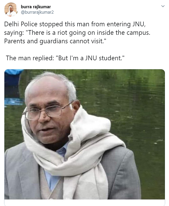The width and height of the screenshot is (169, 206).
Task: Click the quote "But I'm a JNU student."
Action: pos(90,58)
